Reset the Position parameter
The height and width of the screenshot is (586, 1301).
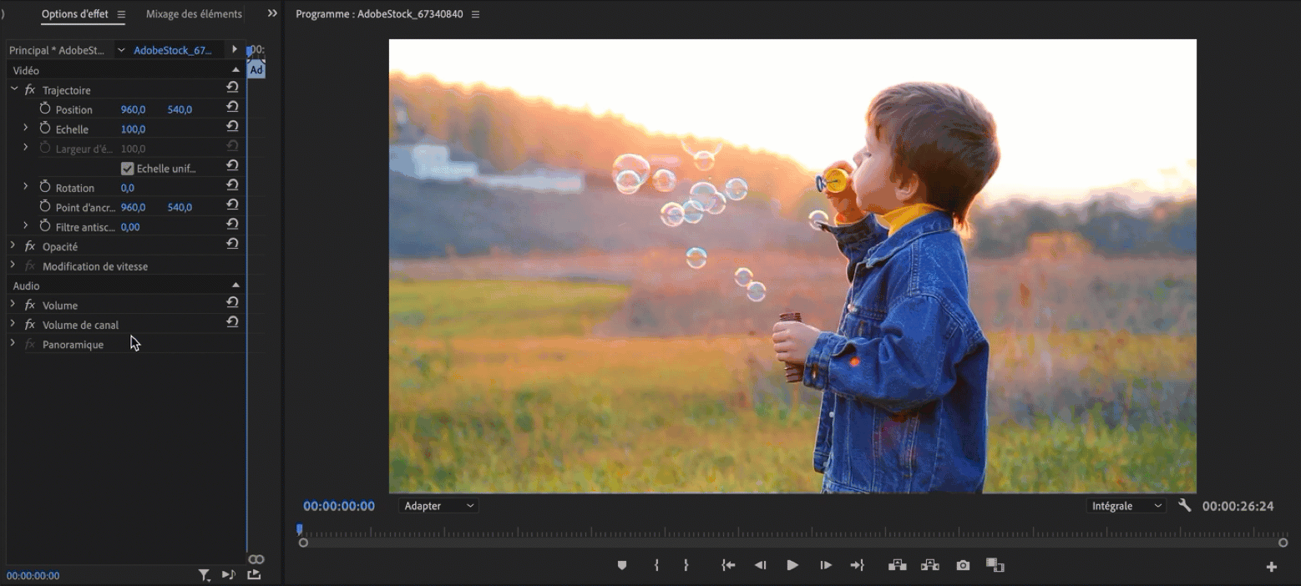[233, 107]
